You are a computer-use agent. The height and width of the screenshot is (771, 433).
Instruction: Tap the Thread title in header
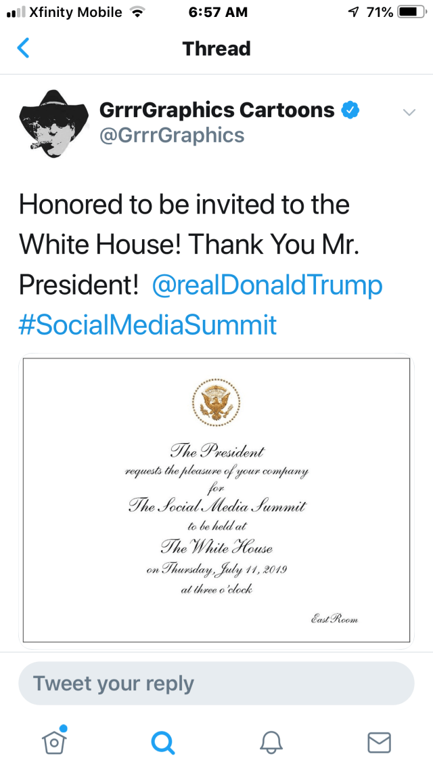[x=216, y=49]
